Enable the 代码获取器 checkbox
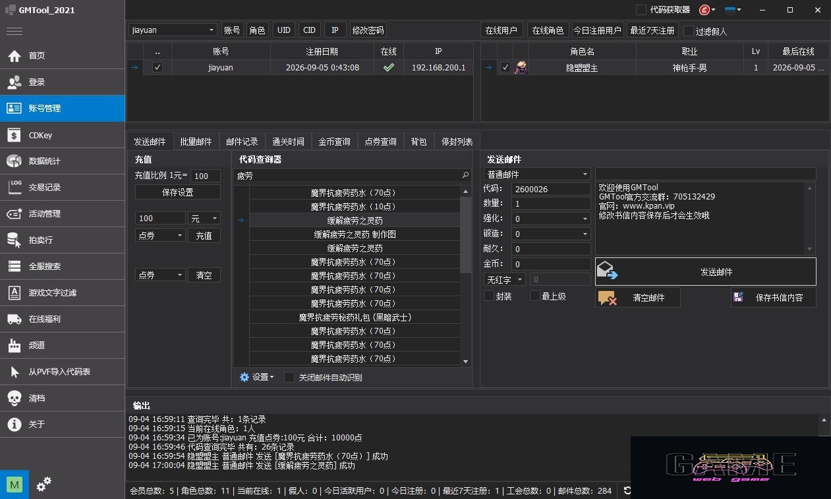This screenshot has width=831, height=499. (641, 10)
